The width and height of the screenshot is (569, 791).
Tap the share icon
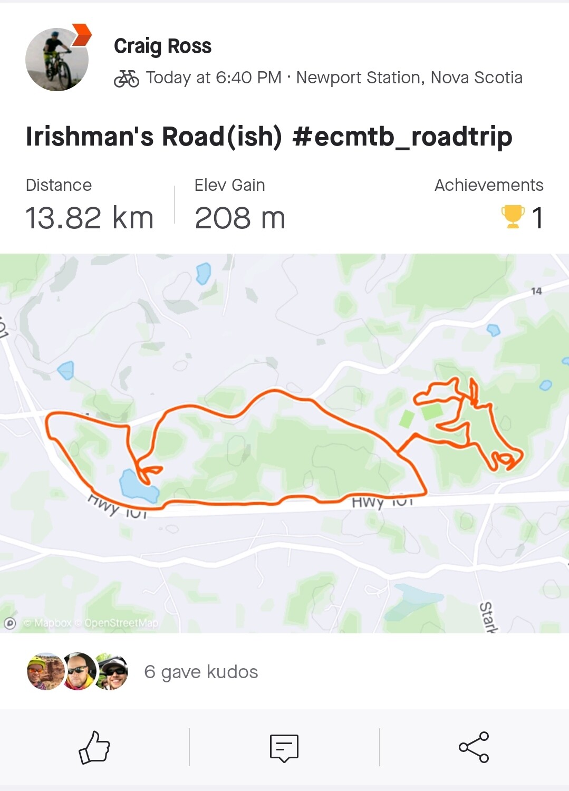point(474,747)
